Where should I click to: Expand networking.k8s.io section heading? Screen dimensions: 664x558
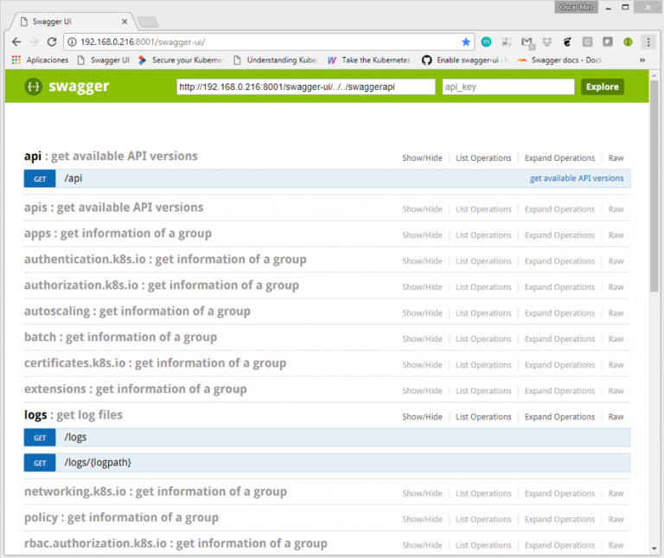click(156, 491)
